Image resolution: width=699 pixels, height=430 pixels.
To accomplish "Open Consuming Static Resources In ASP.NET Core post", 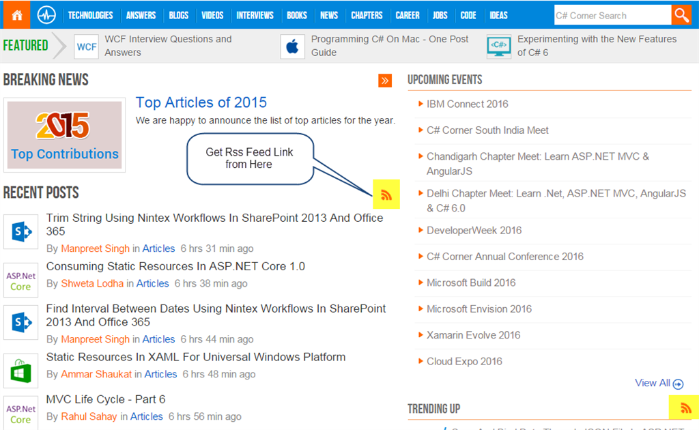I will pyautogui.click(x=175, y=266).
